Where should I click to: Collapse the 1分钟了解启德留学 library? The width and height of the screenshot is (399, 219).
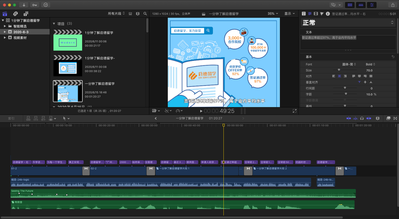click(3, 20)
